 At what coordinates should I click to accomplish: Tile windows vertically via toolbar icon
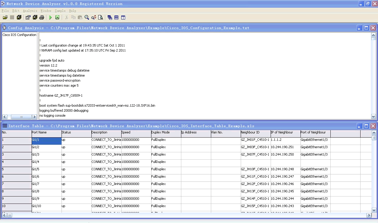point(123,18)
